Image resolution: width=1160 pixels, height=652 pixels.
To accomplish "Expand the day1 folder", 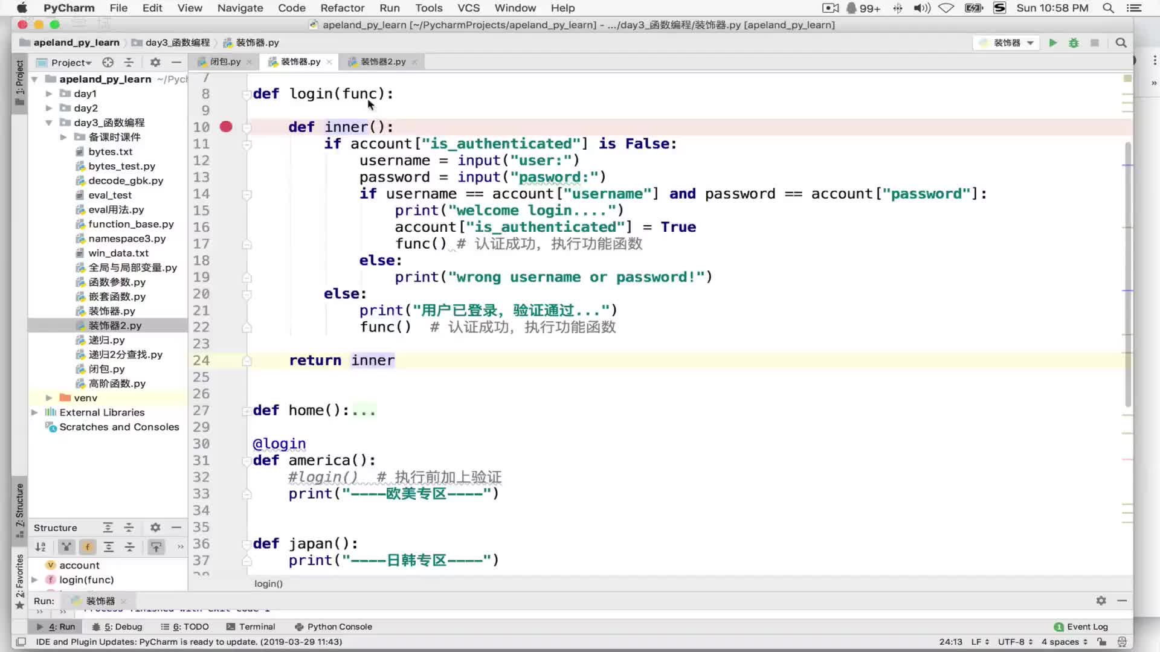I will click(49, 94).
